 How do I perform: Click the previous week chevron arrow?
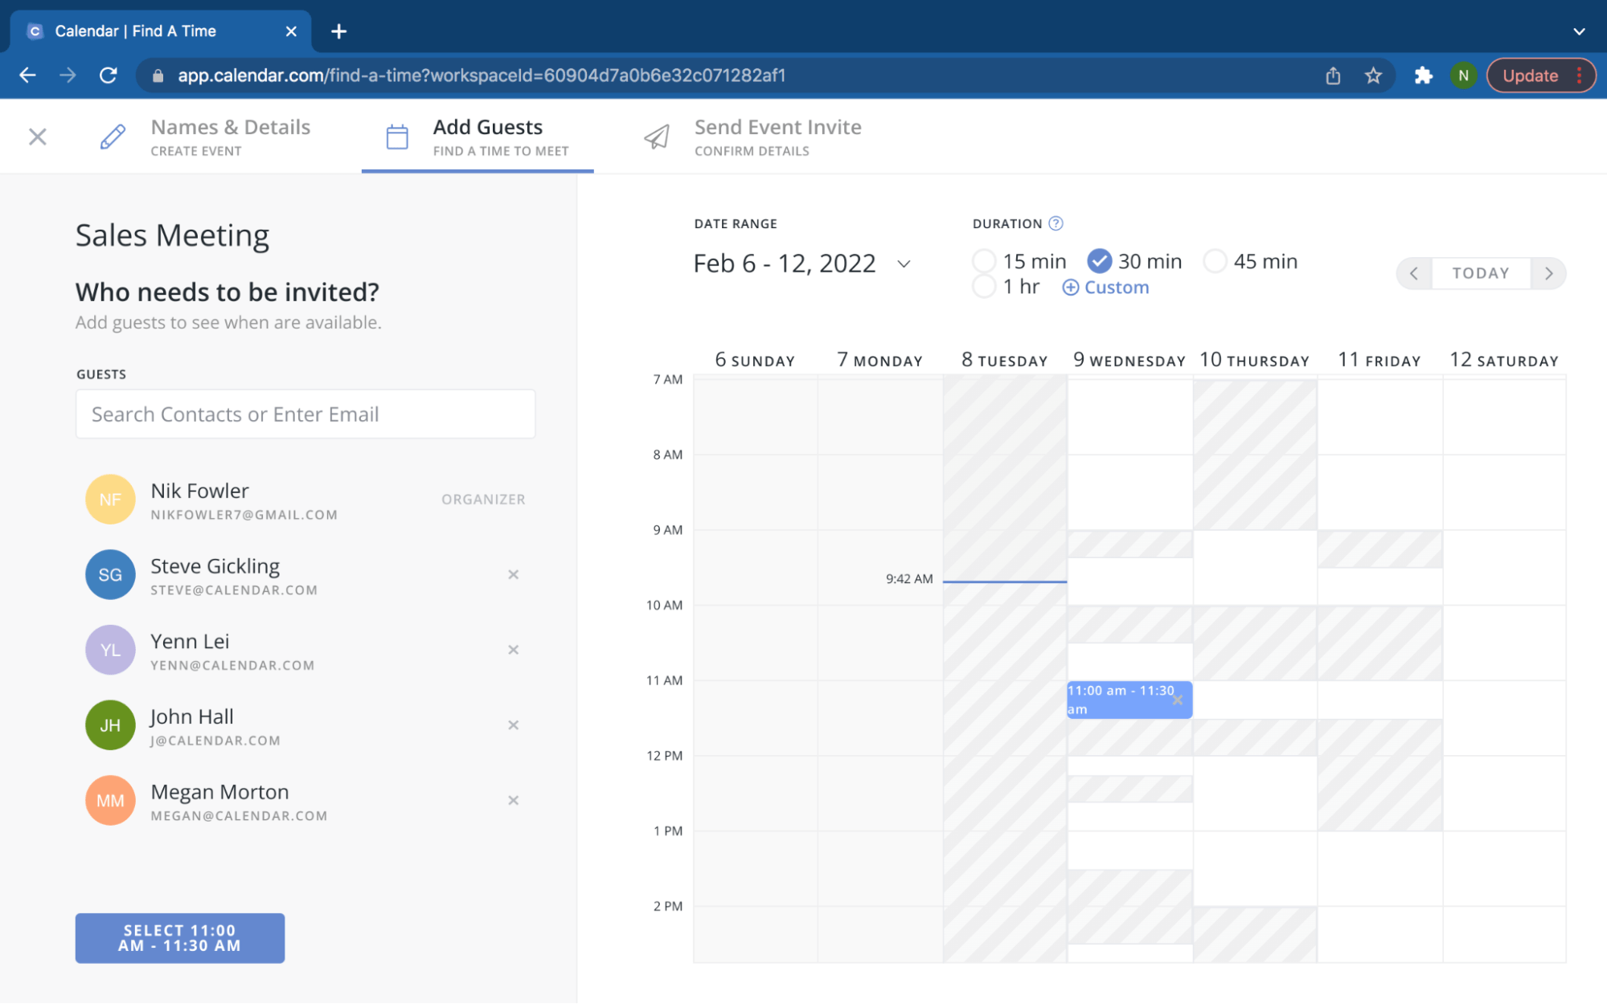tap(1413, 273)
